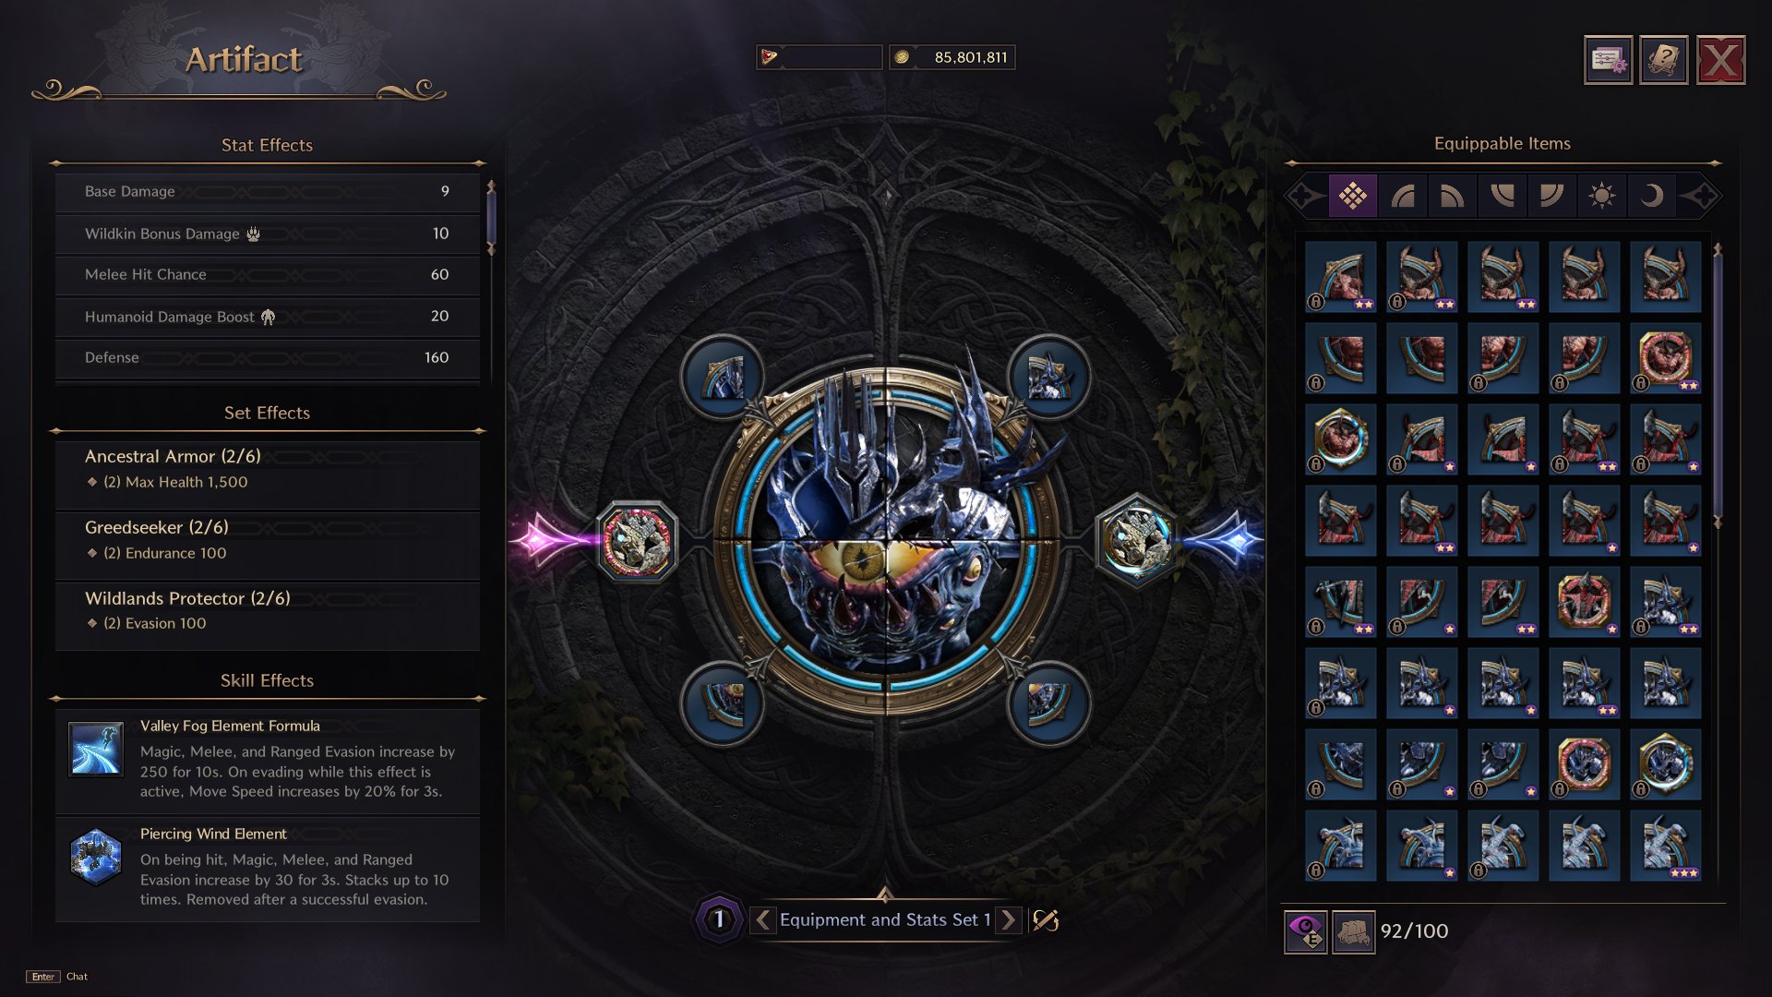Select the top-left equipped artifact slot
1772x997 pixels.
coord(723,377)
